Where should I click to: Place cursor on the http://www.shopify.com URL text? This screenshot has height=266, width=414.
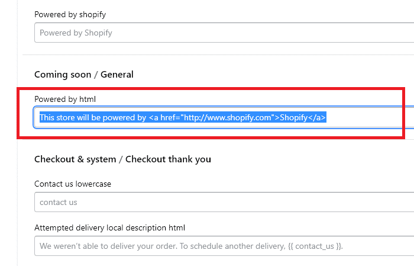(227, 117)
